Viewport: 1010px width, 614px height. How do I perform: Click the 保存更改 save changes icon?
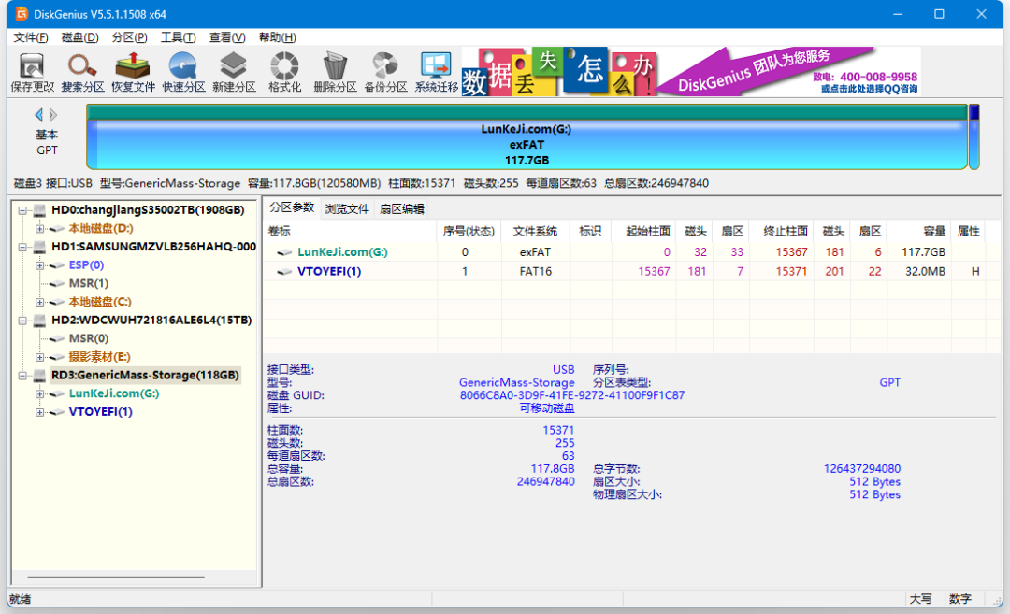tap(32, 72)
